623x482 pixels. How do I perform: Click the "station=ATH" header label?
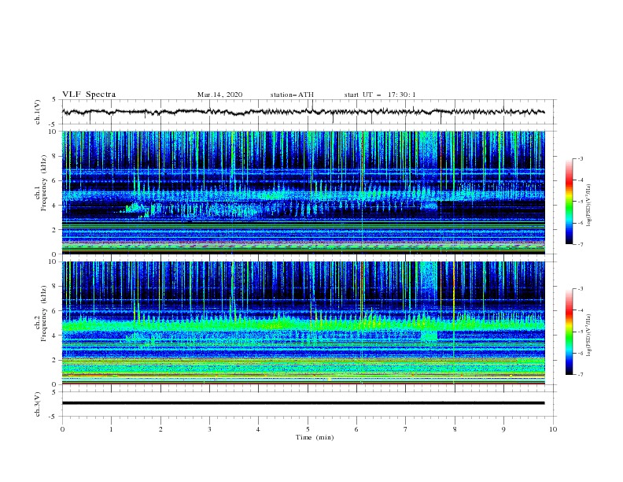[292, 95]
